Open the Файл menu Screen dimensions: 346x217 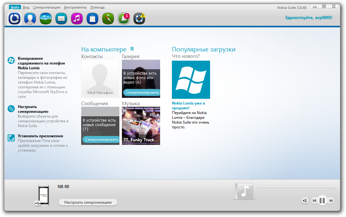click(x=14, y=7)
